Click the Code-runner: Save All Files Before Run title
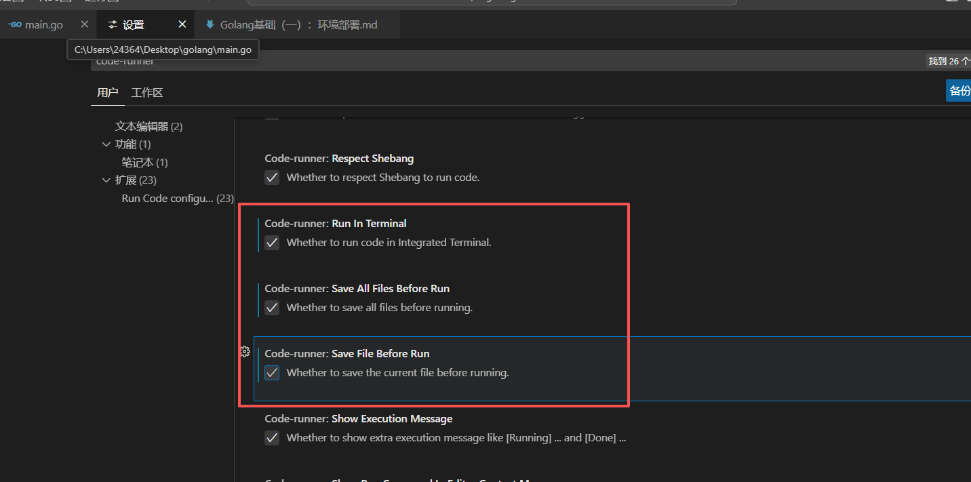 coord(357,289)
